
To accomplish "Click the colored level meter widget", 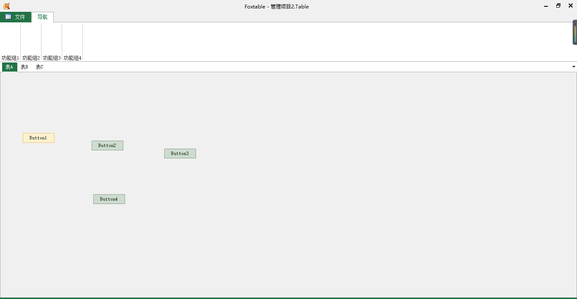I will click(x=575, y=33).
